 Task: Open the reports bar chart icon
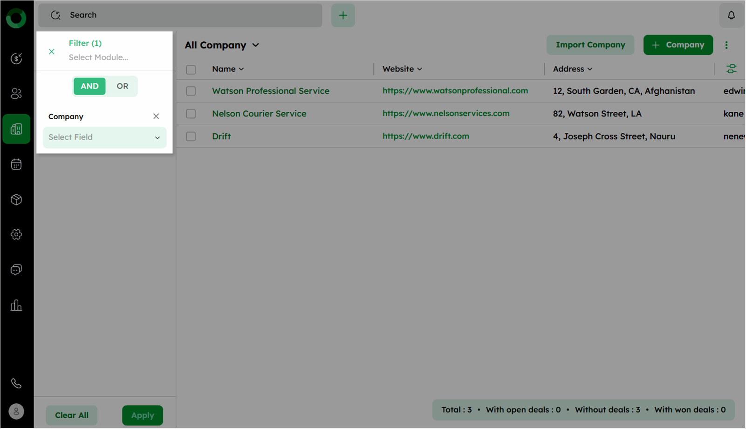tap(16, 305)
